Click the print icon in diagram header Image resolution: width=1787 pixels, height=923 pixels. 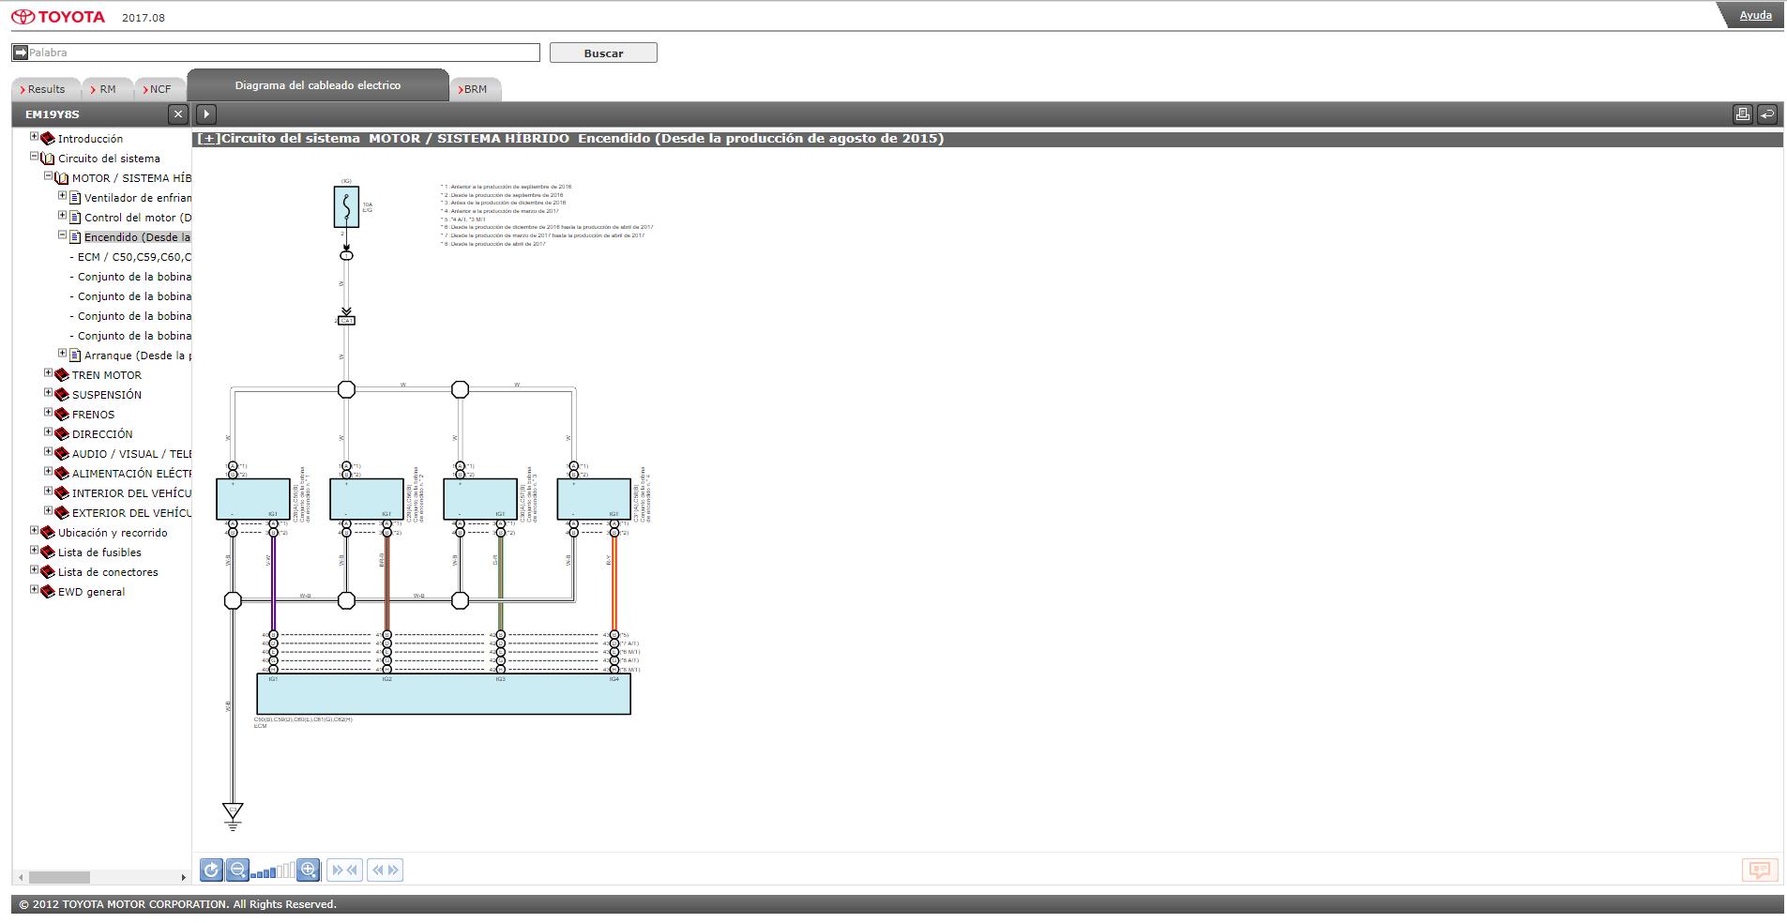pyautogui.click(x=1742, y=113)
